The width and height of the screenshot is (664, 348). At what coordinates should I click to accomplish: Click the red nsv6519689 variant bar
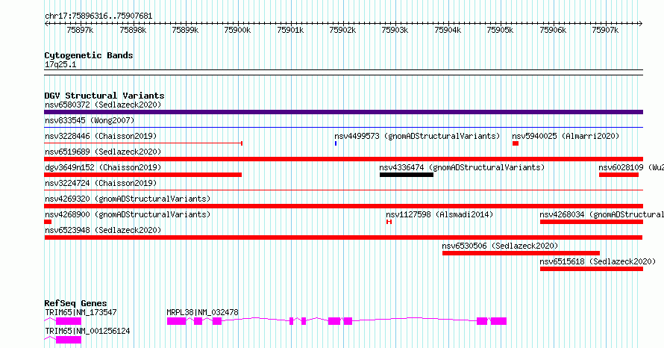(x=343, y=159)
